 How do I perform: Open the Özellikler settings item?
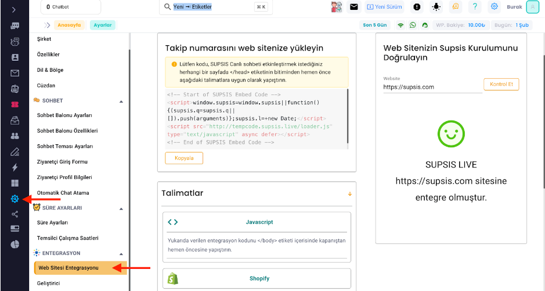pos(48,54)
